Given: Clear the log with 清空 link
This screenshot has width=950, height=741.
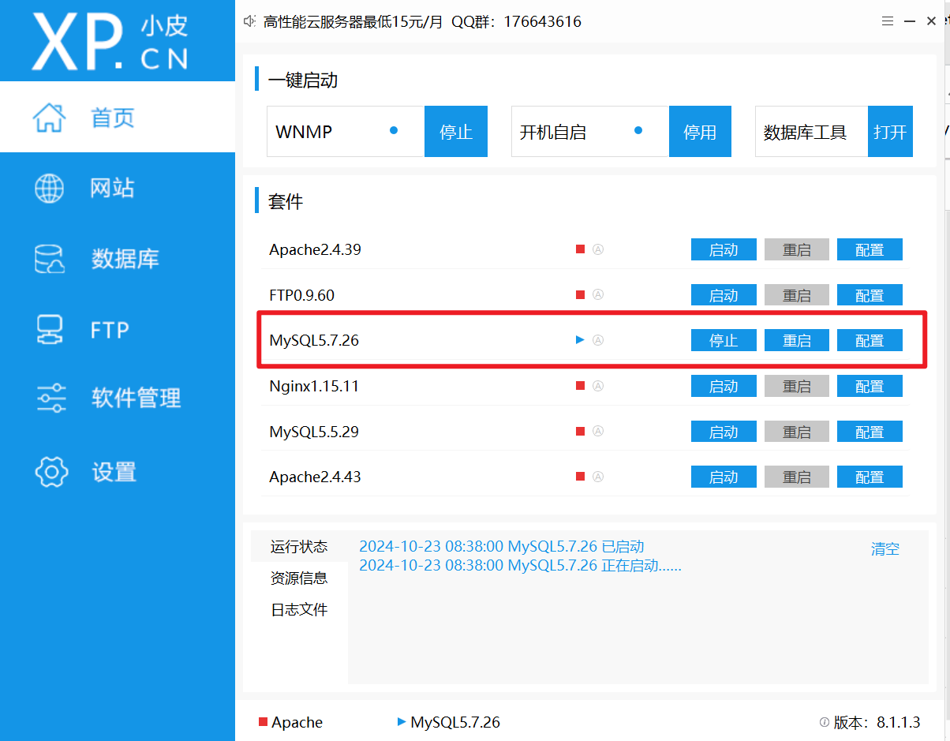Looking at the screenshot, I should (885, 548).
